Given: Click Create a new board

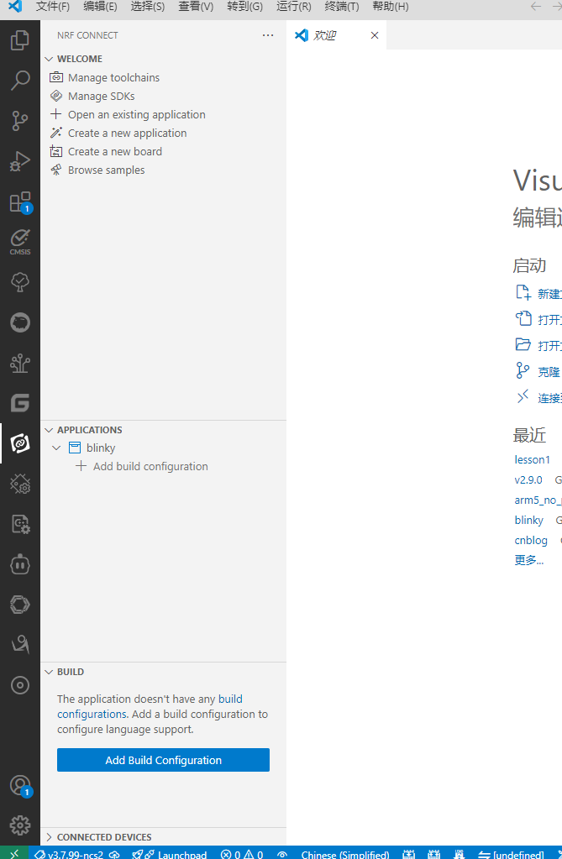Looking at the screenshot, I should 114,152.
